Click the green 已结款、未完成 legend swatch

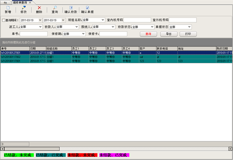(18, 155)
